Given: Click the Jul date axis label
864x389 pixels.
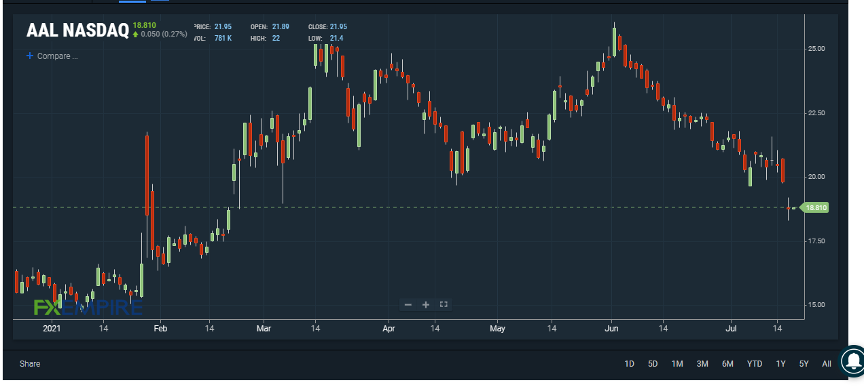Looking at the screenshot, I should [732, 329].
